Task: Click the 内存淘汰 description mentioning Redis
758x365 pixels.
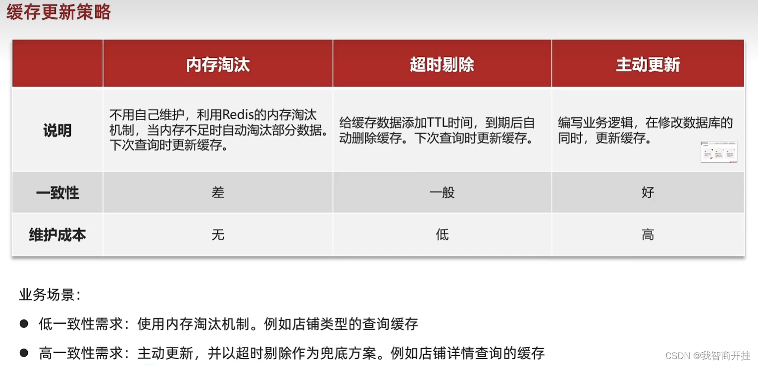Action: click(x=218, y=131)
